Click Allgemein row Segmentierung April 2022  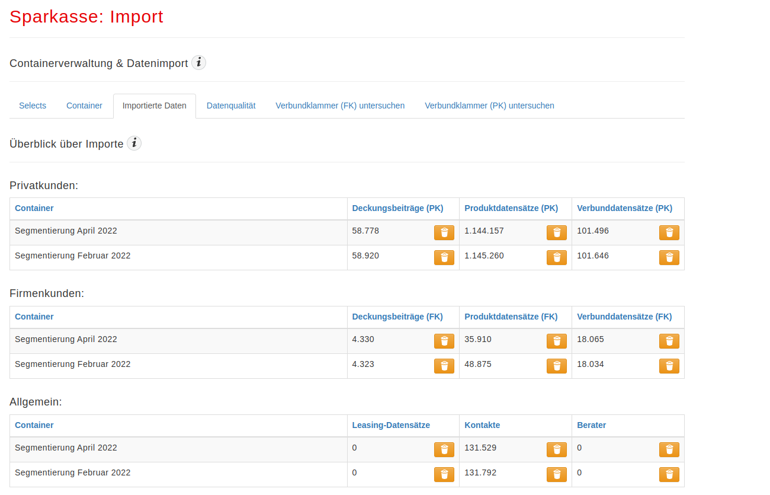pyautogui.click(x=347, y=449)
